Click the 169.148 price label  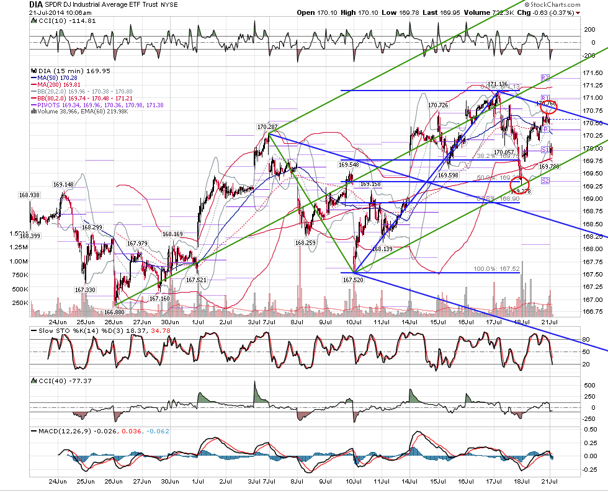pyautogui.click(x=63, y=185)
